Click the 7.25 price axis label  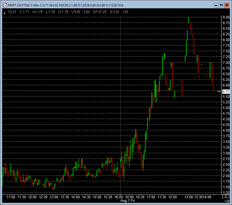[x=226, y=57]
